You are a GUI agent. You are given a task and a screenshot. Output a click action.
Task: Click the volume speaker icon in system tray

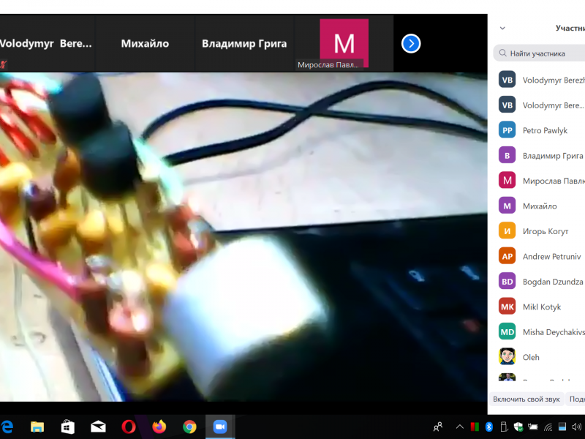(x=577, y=427)
